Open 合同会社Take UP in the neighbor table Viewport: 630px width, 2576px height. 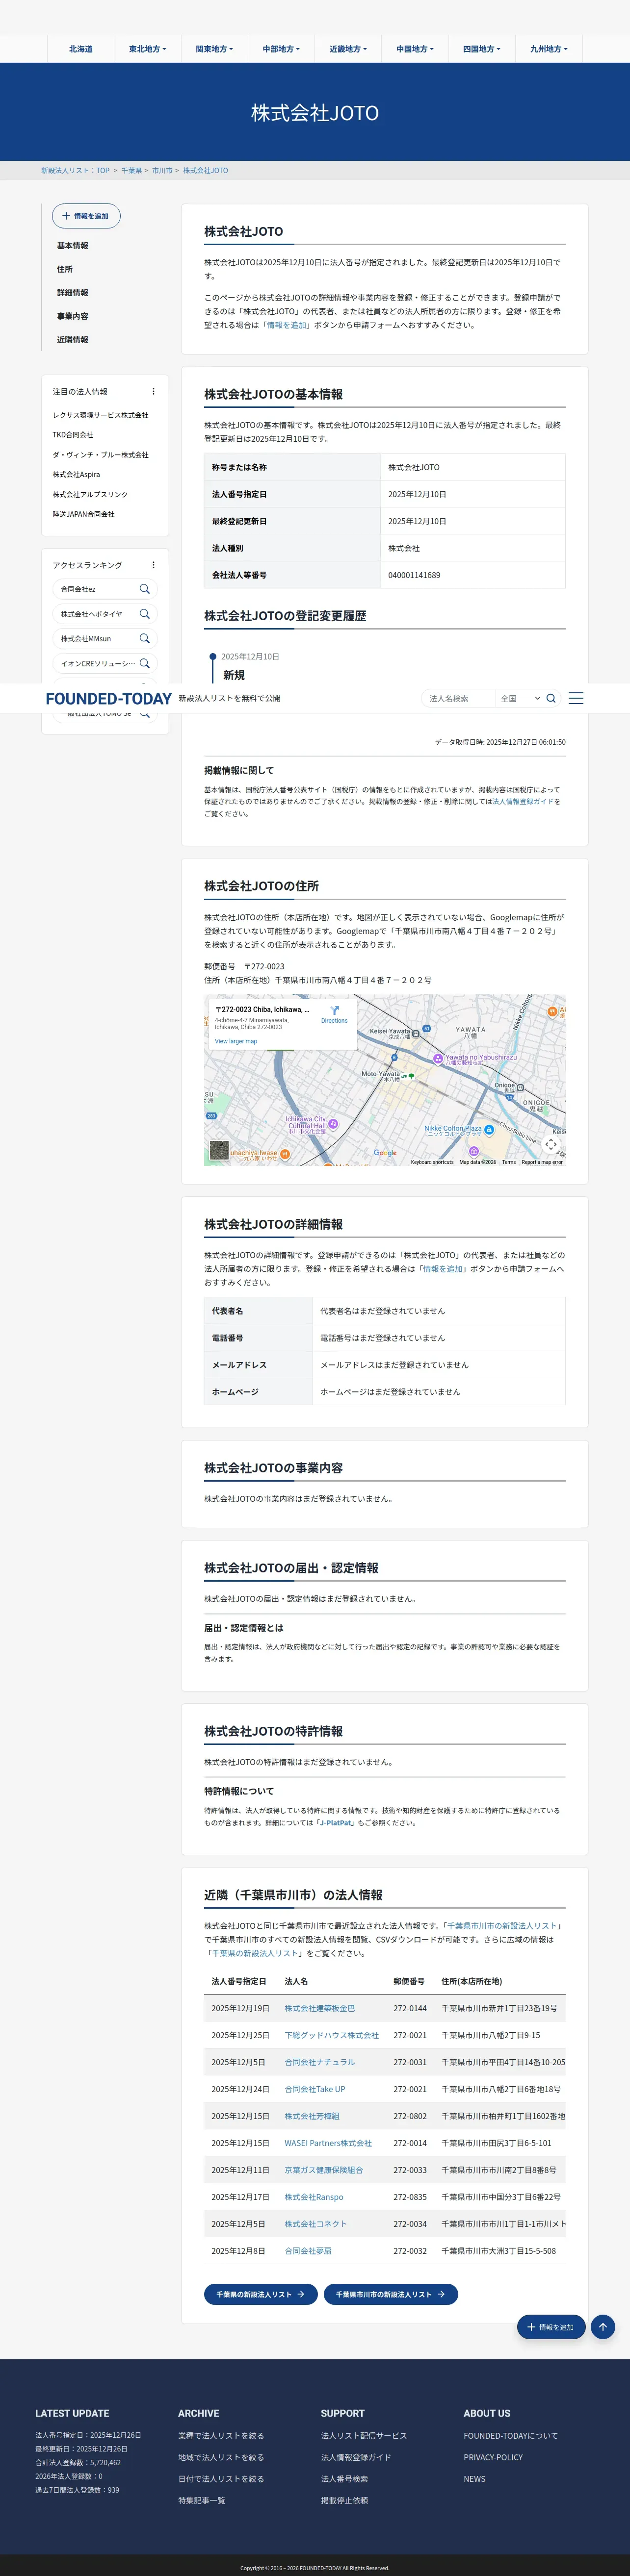tap(315, 2089)
